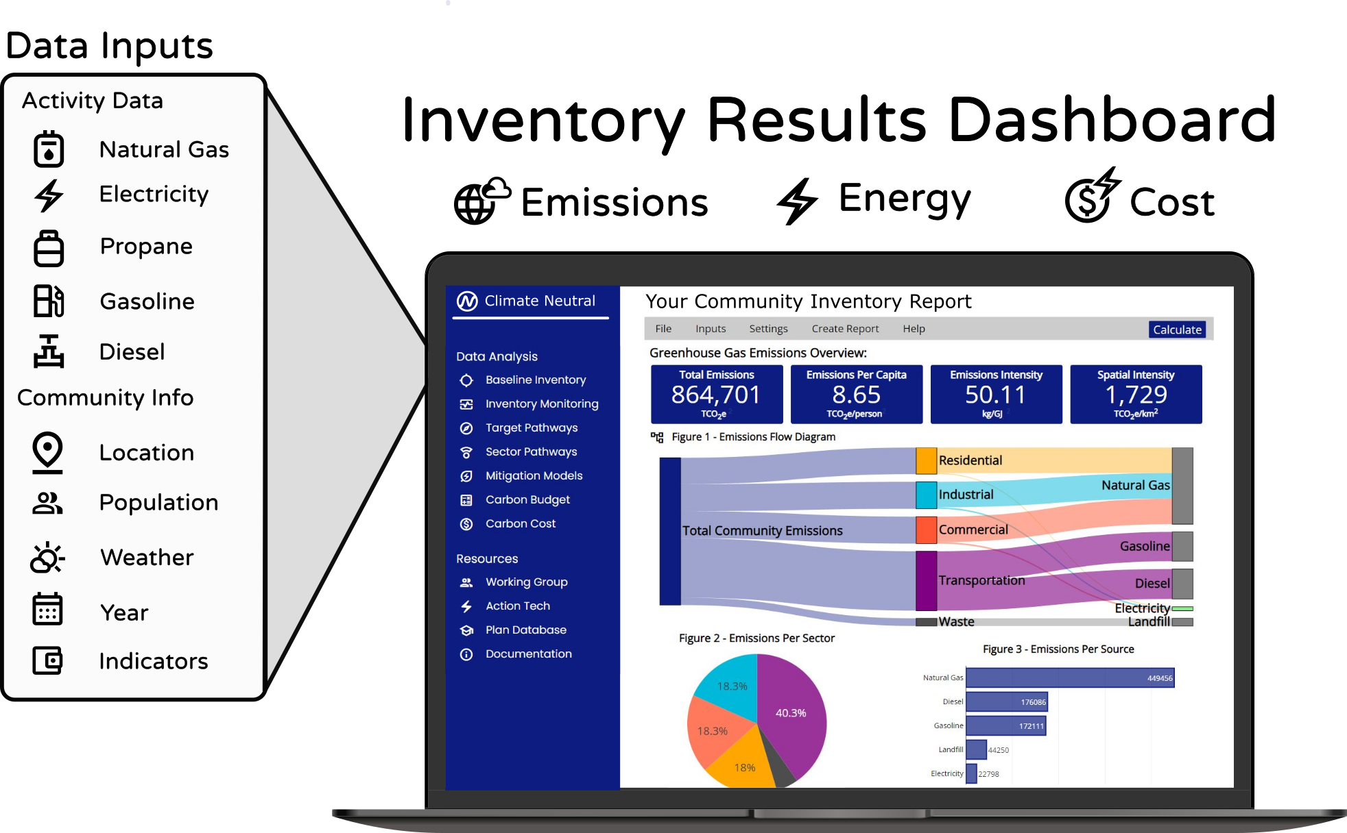Open the Inputs menu
Screen dimensions: 1347x833
point(711,329)
